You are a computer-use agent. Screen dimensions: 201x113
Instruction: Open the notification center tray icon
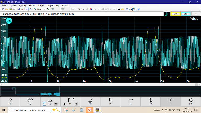[x=196, y=110]
